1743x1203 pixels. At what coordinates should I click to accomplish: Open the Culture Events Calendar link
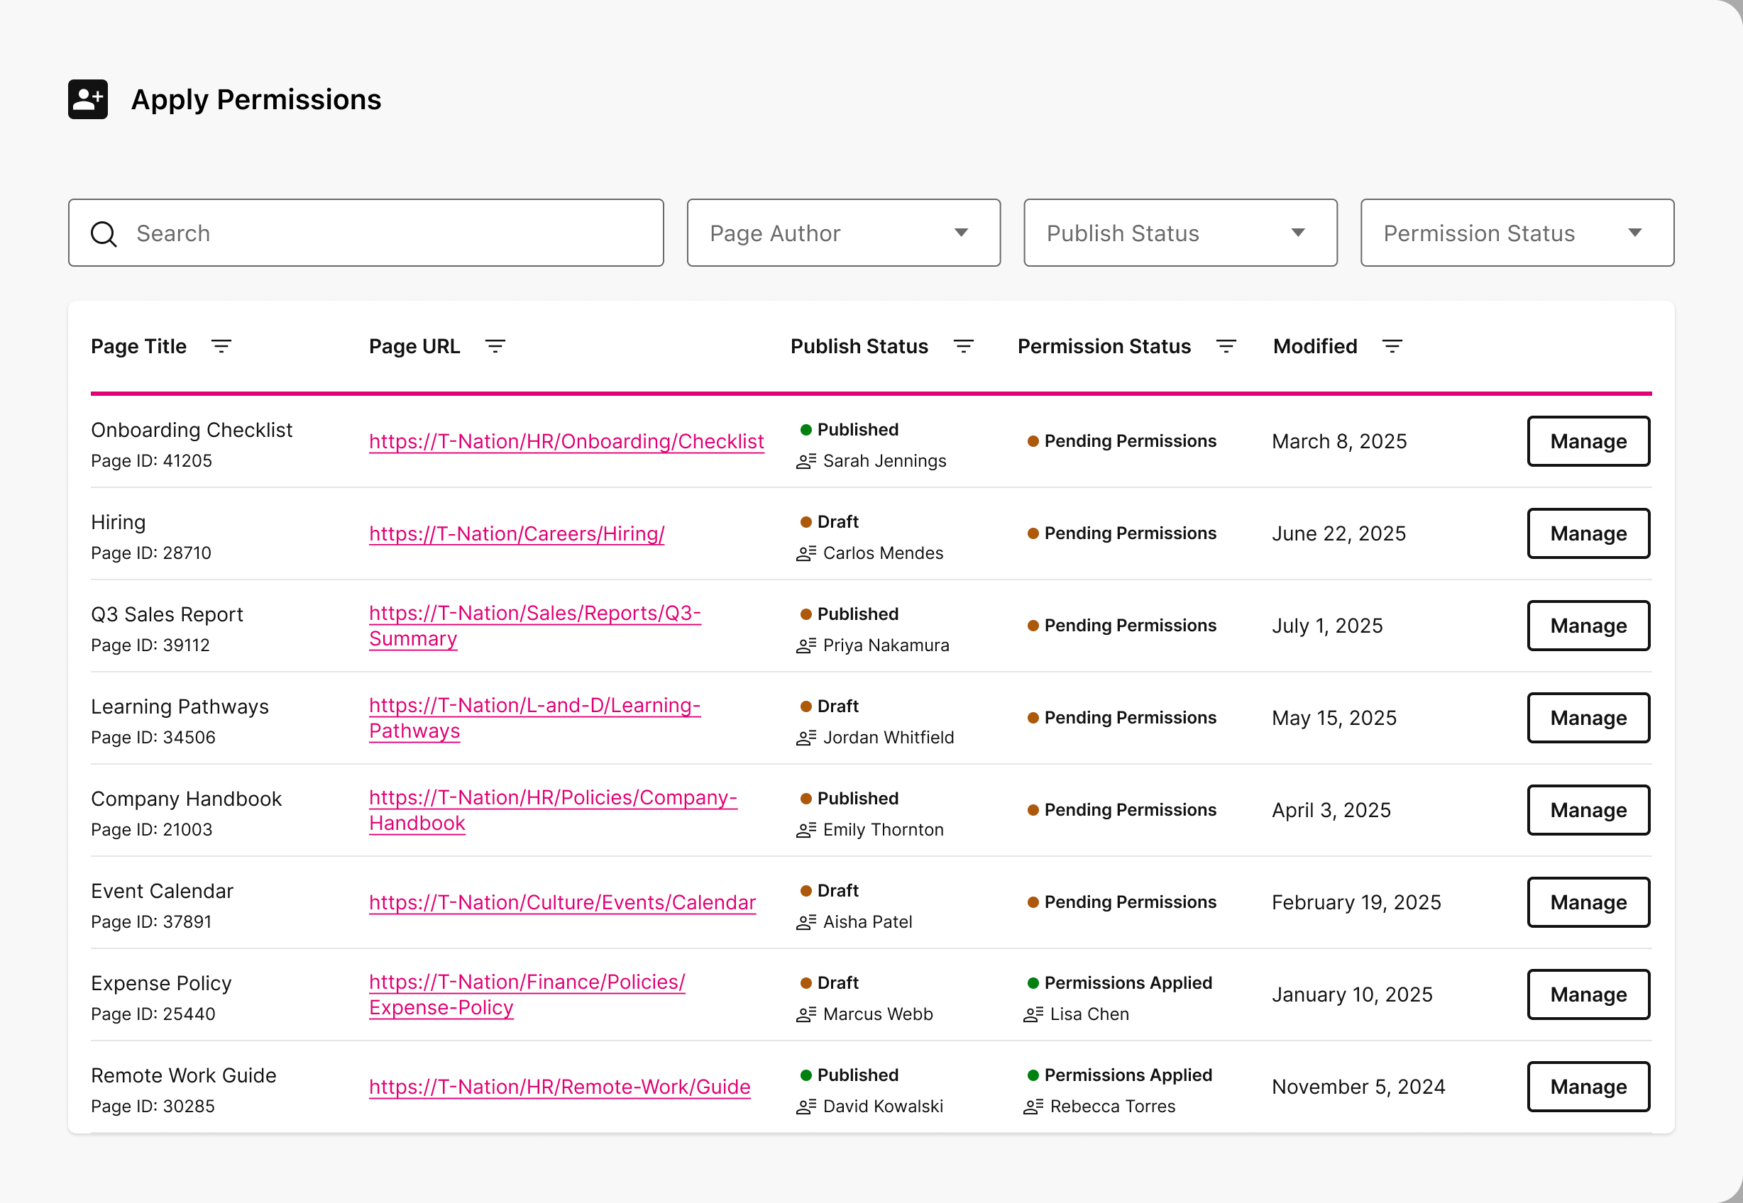tap(562, 902)
